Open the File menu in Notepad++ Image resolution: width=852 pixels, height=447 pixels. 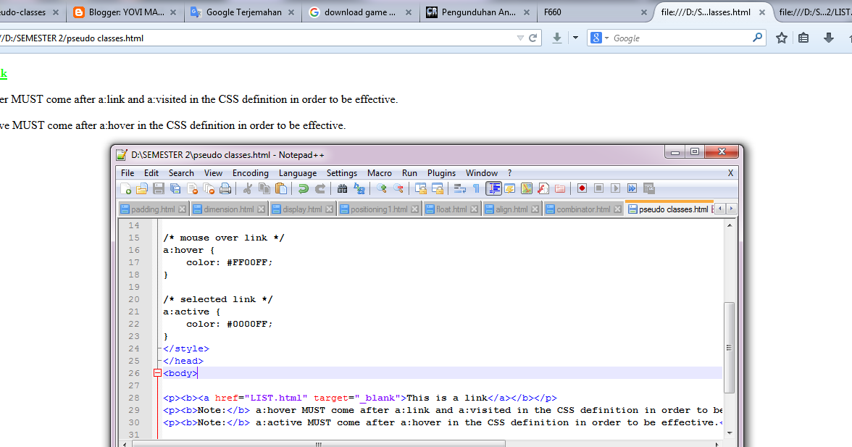click(x=128, y=172)
